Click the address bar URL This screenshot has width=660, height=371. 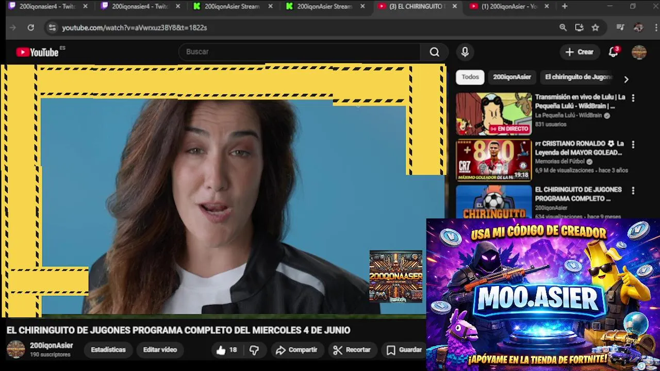tap(135, 28)
